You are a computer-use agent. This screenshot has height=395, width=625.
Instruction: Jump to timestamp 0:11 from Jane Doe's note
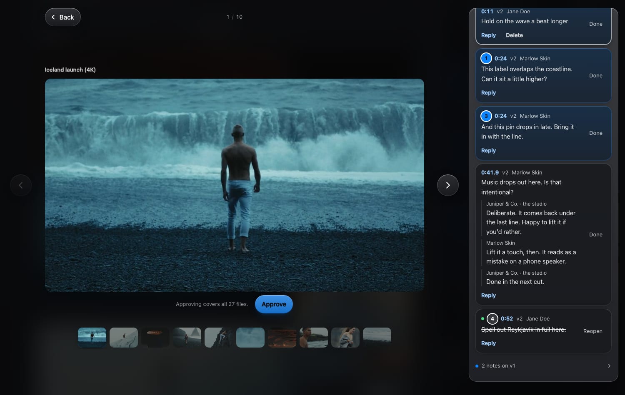487,12
